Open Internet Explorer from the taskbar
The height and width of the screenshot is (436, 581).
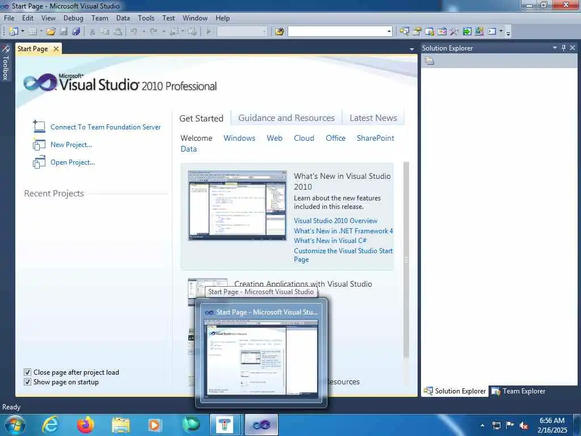(x=50, y=425)
